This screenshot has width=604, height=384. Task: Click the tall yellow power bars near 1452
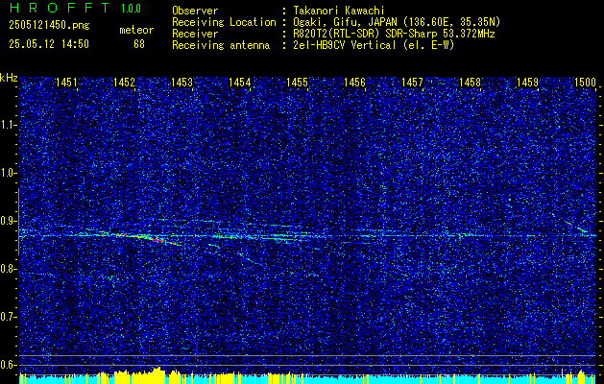(x=140, y=375)
